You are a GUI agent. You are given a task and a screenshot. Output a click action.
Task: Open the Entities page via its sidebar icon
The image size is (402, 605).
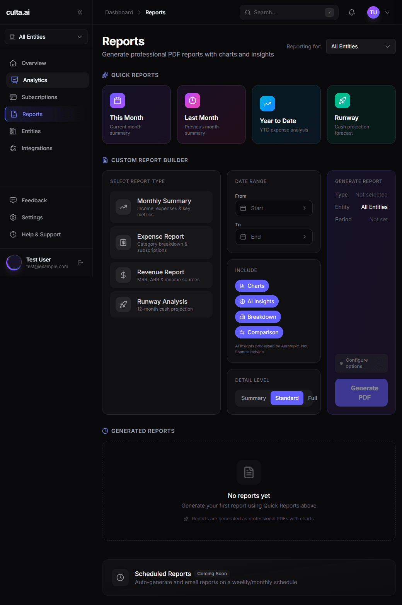pyautogui.click(x=14, y=131)
